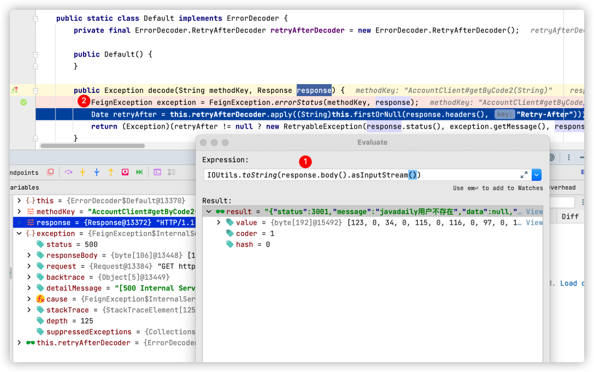Screen dimensions: 594x372
Task: Expand the this.retryAfterDecoder watch node
Action: (x=19, y=343)
